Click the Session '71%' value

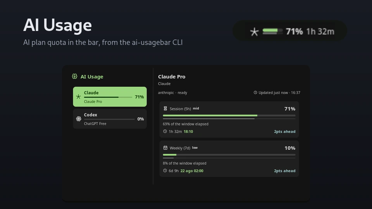coord(290,109)
